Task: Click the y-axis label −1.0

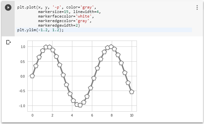Action: coord(22,106)
